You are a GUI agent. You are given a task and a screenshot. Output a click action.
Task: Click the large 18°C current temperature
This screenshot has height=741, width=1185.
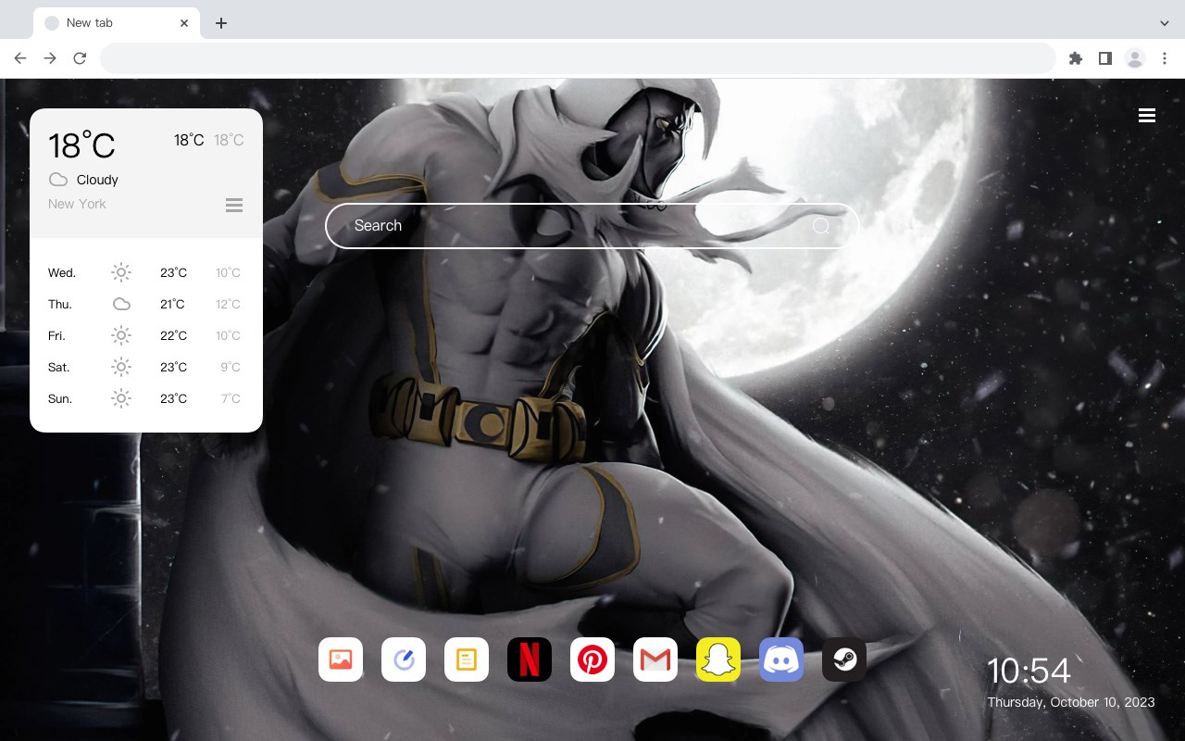(x=81, y=145)
